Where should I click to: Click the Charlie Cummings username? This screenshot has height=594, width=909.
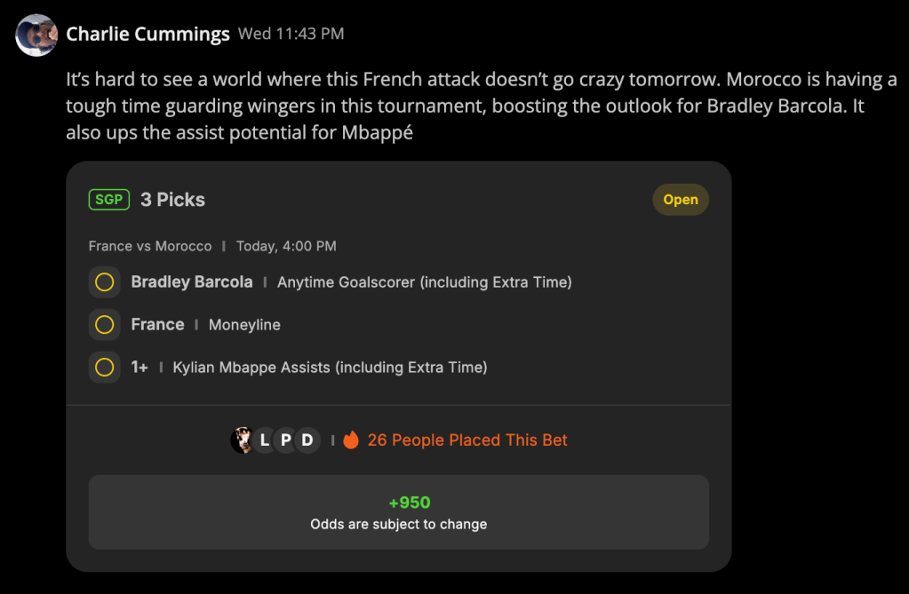(x=148, y=34)
